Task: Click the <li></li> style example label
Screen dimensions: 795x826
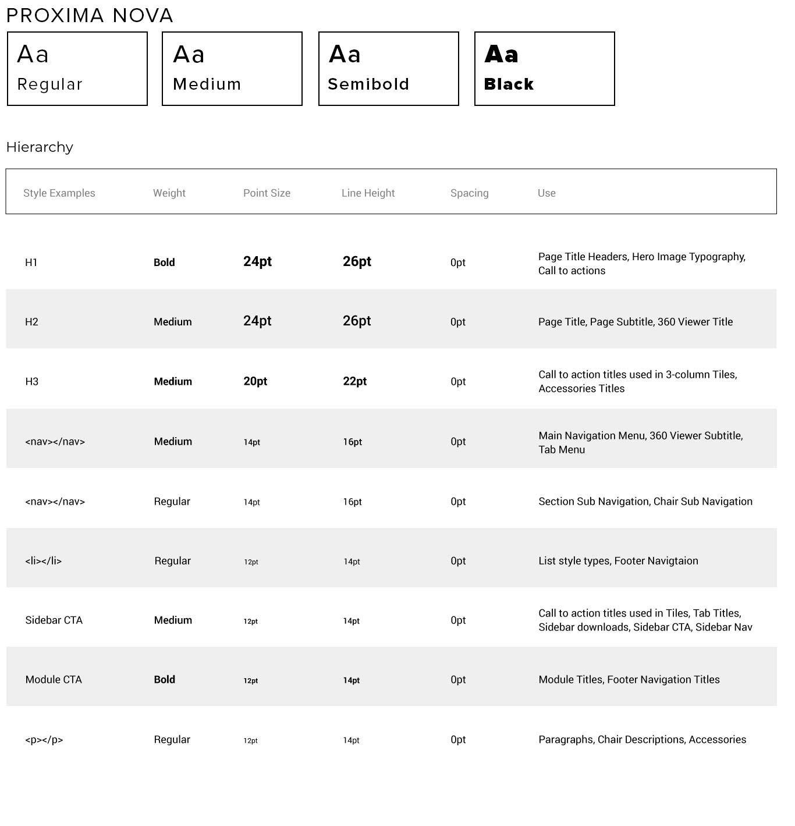Action: [44, 561]
